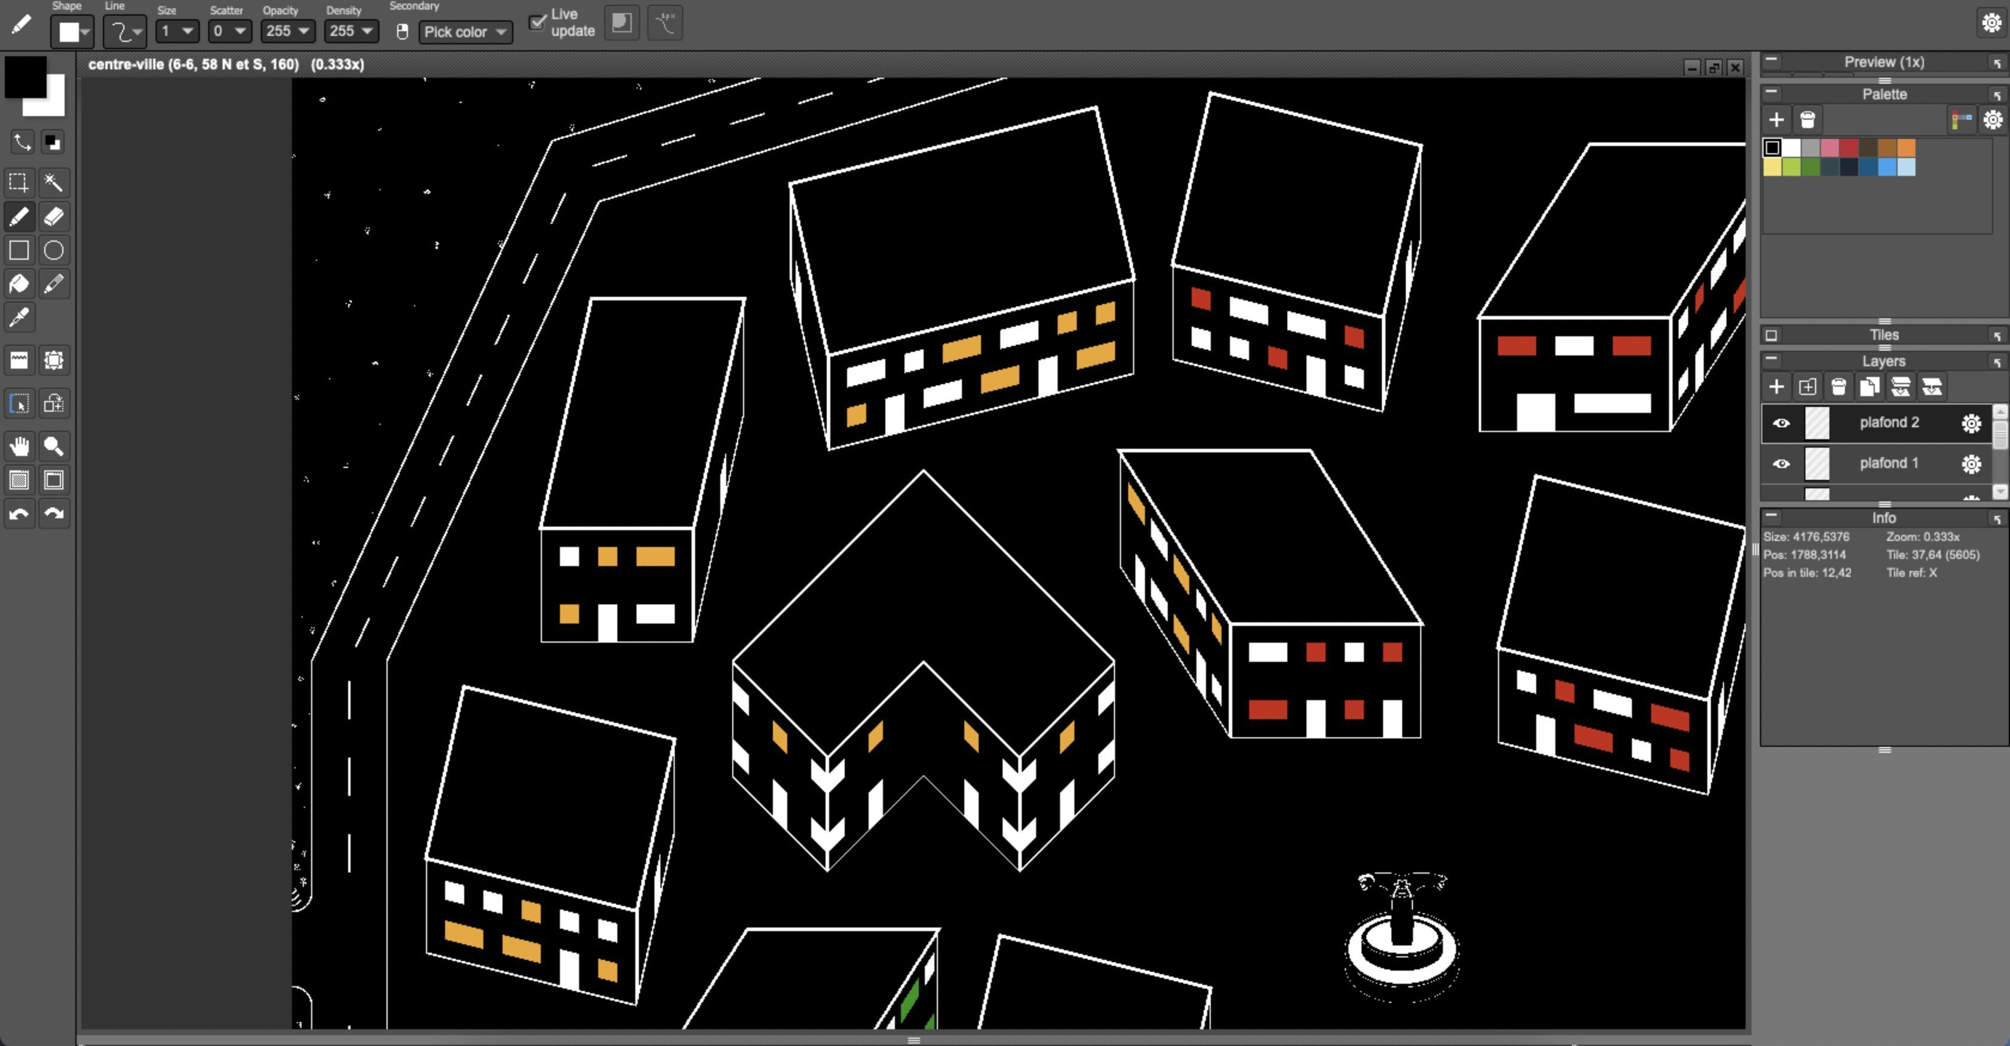
Task: Undock the Tiles panel
Action: (1997, 336)
